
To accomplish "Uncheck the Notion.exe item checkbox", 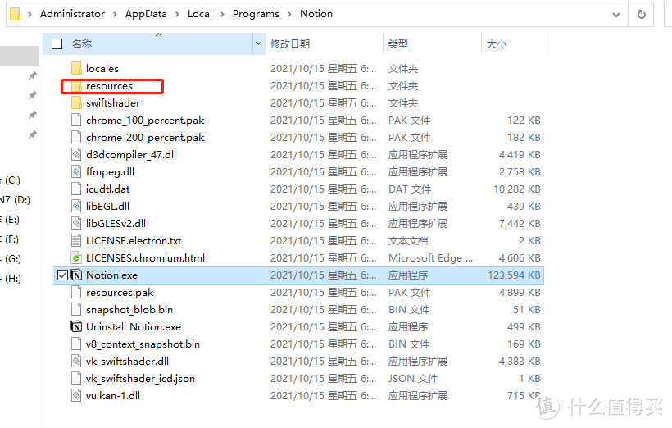I will [x=63, y=275].
